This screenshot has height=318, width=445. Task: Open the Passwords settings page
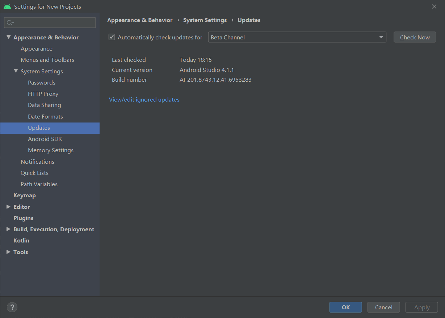tap(42, 82)
